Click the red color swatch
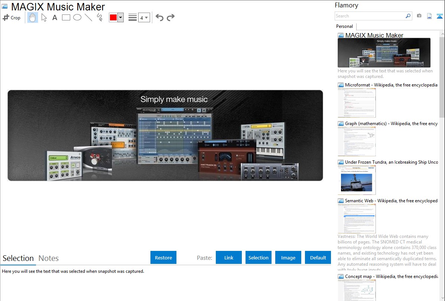 pyautogui.click(x=113, y=17)
